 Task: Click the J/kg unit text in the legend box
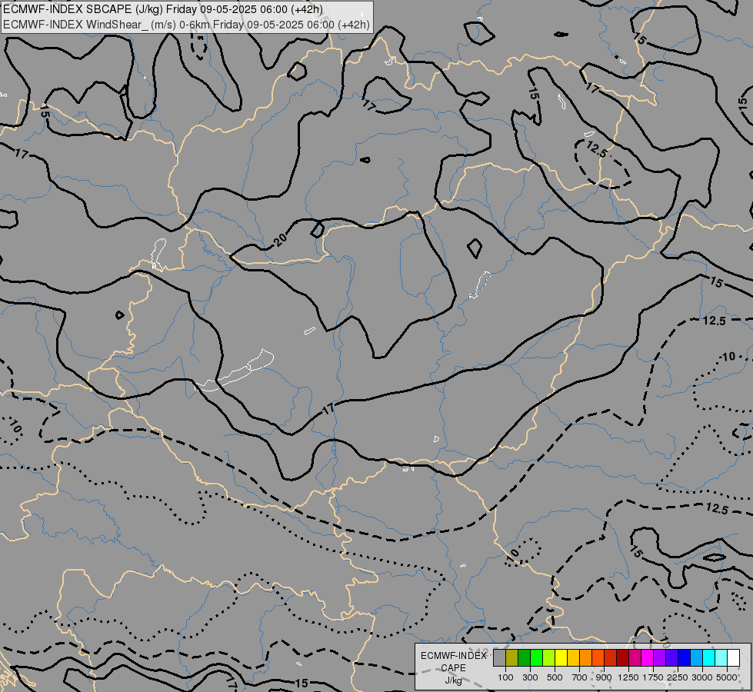click(453, 680)
